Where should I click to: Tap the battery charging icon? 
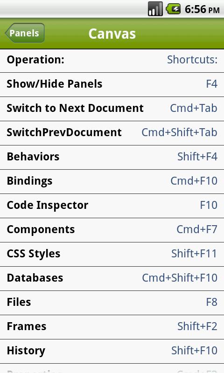pyautogui.click(x=173, y=9)
